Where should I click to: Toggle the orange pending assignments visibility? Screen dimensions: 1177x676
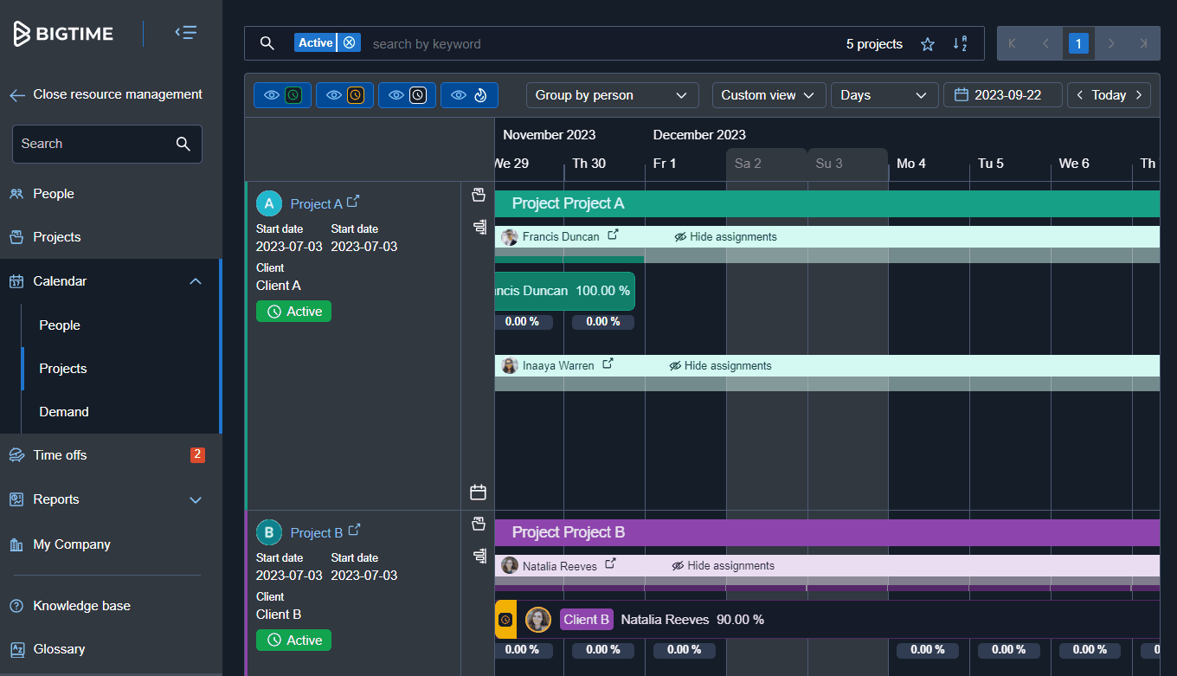pyautogui.click(x=344, y=95)
